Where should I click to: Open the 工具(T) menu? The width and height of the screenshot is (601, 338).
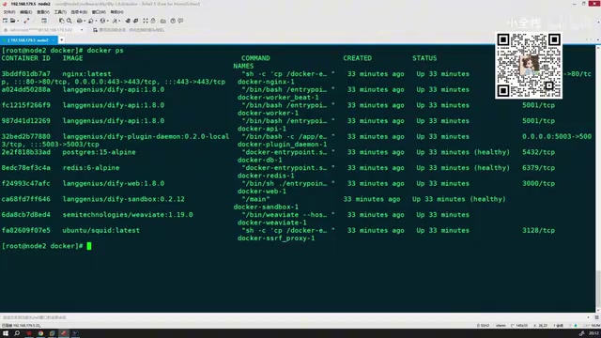[x=60, y=12]
